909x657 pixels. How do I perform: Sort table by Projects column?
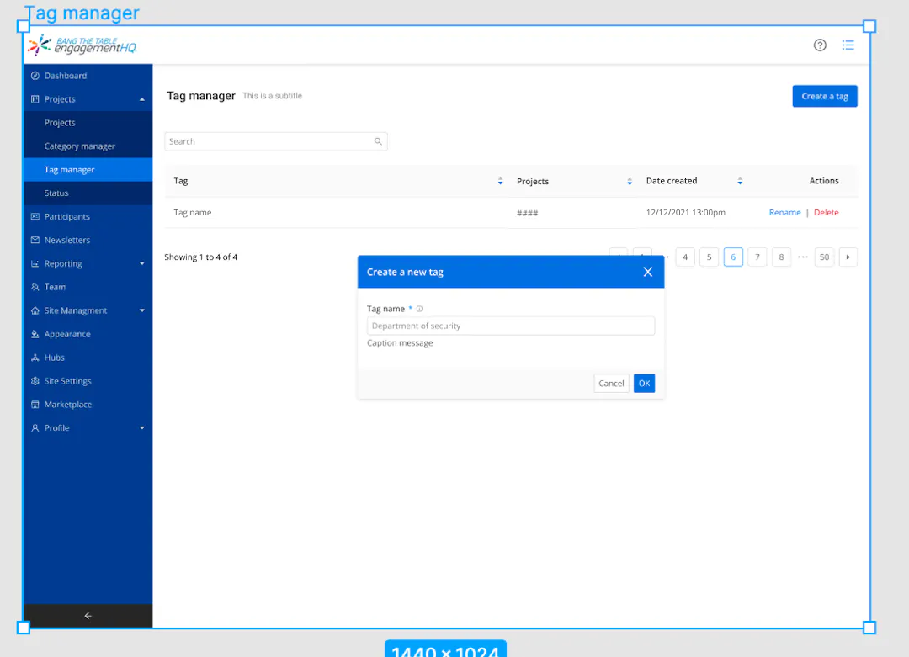[630, 182]
